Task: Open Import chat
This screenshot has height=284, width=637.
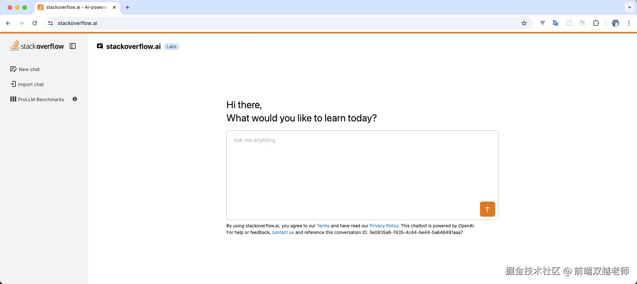Action: pos(27,84)
